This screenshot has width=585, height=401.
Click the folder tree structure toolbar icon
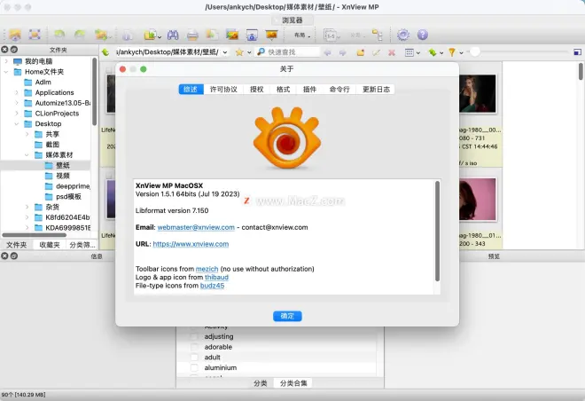378,35
